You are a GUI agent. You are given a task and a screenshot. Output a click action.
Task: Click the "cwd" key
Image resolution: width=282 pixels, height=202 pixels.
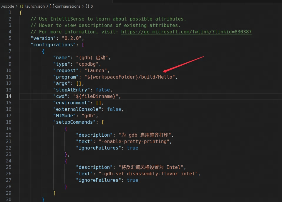(60, 96)
